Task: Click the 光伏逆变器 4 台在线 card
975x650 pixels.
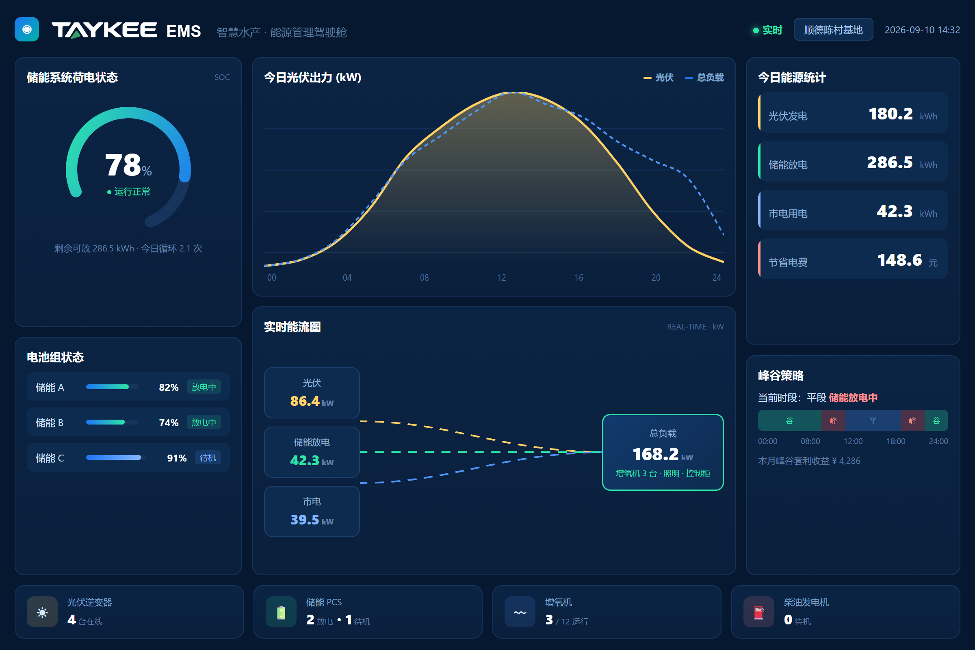Action: point(129,612)
